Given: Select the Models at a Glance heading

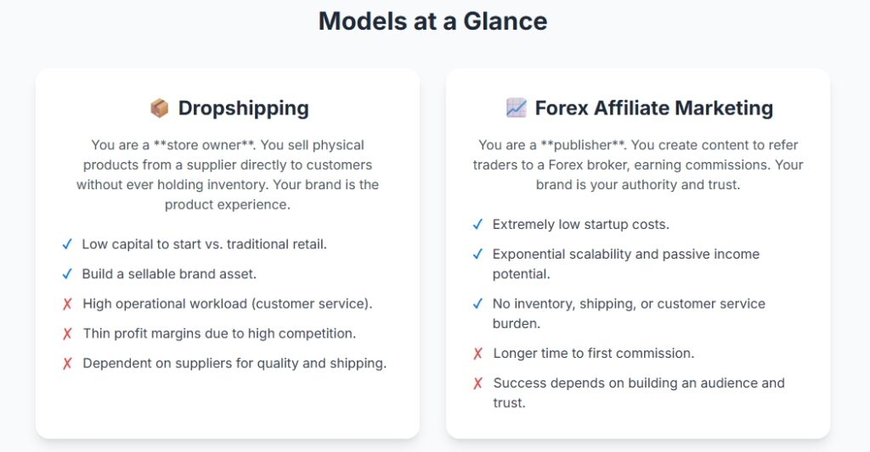Looking at the screenshot, I should [x=432, y=21].
